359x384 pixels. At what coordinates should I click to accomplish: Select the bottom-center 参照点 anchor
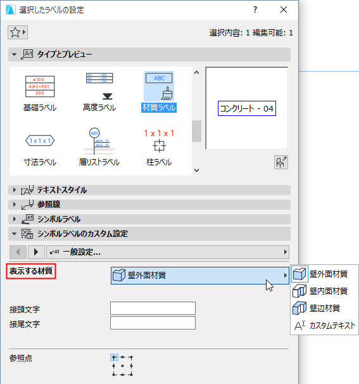point(123,374)
